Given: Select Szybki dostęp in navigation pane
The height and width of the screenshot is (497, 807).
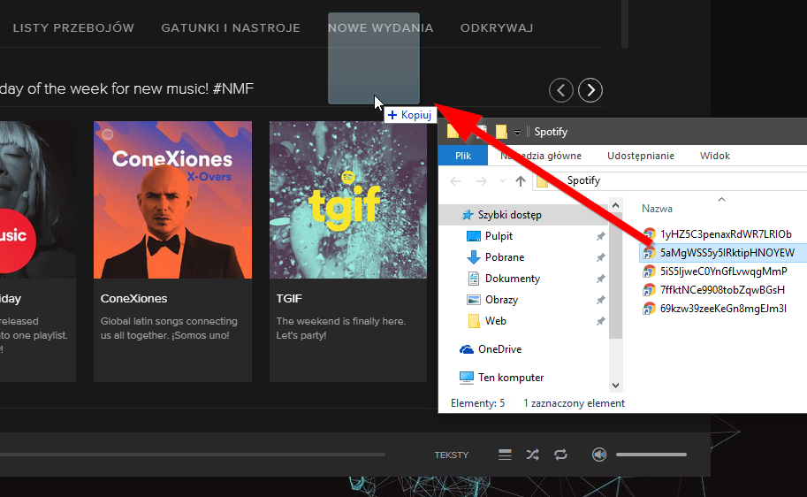Looking at the screenshot, I should 523,215.
